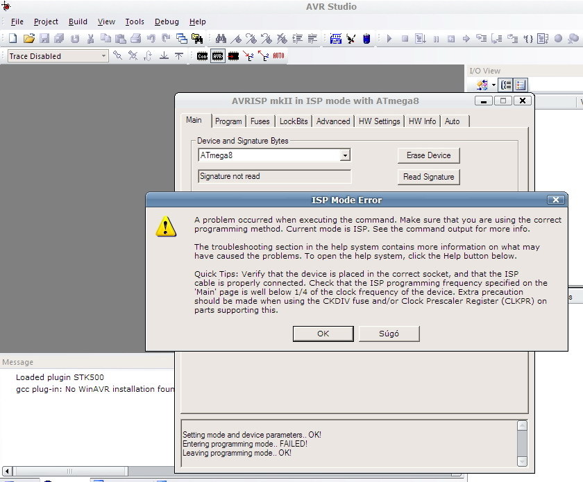Toggle a bookmark with the flag icon

pos(236,38)
